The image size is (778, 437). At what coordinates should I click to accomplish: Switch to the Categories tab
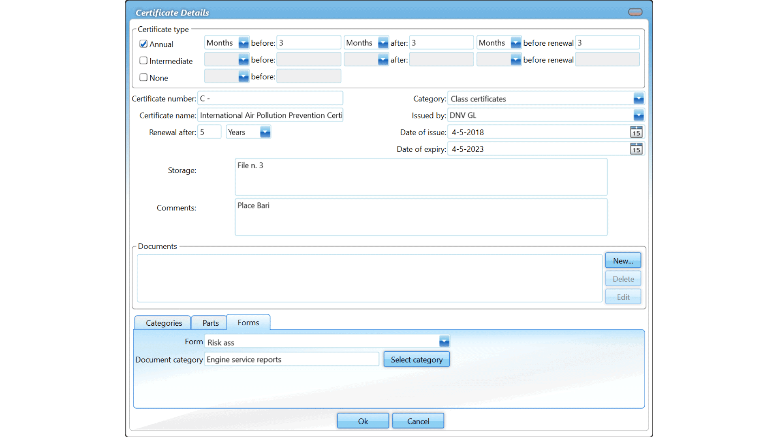point(164,323)
